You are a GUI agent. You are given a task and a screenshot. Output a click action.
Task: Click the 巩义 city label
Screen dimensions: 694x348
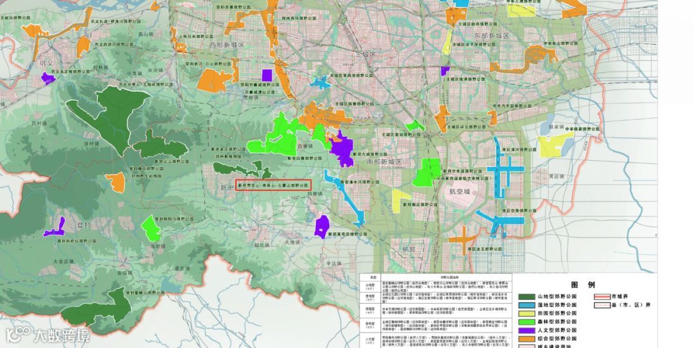click(x=46, y=63)
